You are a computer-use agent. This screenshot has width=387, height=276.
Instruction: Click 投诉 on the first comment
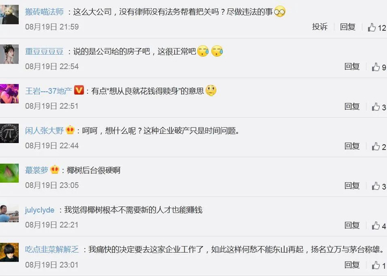320,26
